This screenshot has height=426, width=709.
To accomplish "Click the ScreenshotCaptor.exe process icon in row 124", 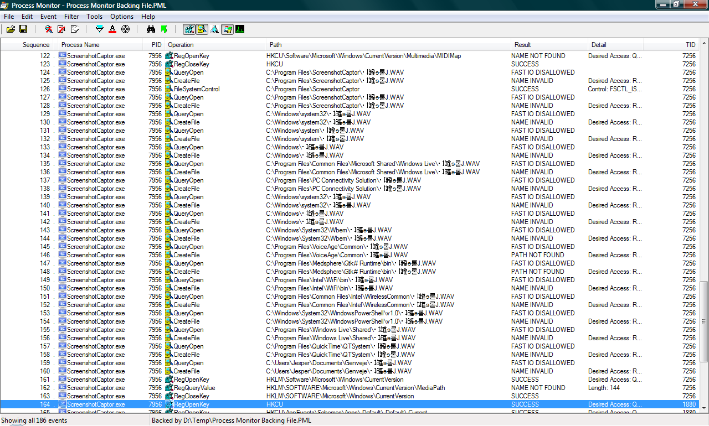I will (x=63, y=72).
